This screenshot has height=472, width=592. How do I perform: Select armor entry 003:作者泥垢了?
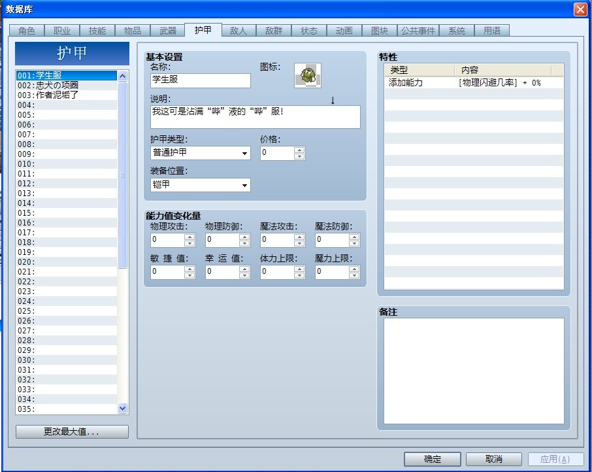click(x=67, y=95)
